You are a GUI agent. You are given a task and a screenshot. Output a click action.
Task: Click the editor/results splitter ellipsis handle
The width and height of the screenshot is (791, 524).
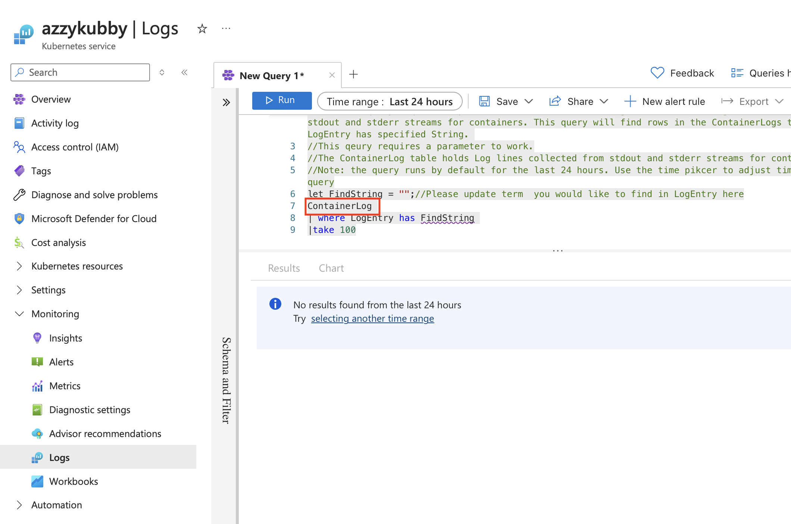tap(558, 250)
